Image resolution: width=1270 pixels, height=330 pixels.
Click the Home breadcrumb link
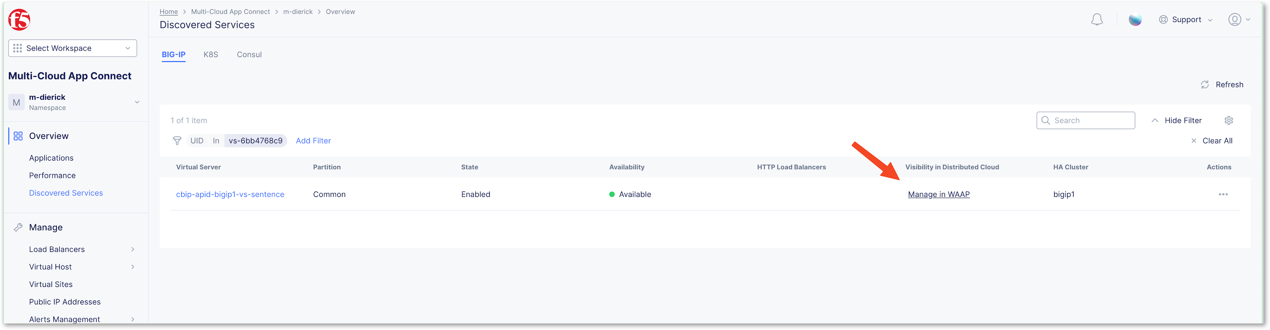pos(168,12)
